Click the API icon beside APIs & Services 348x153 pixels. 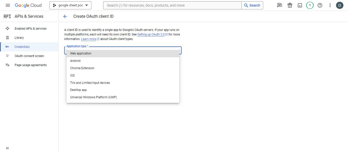coord(7,16)
